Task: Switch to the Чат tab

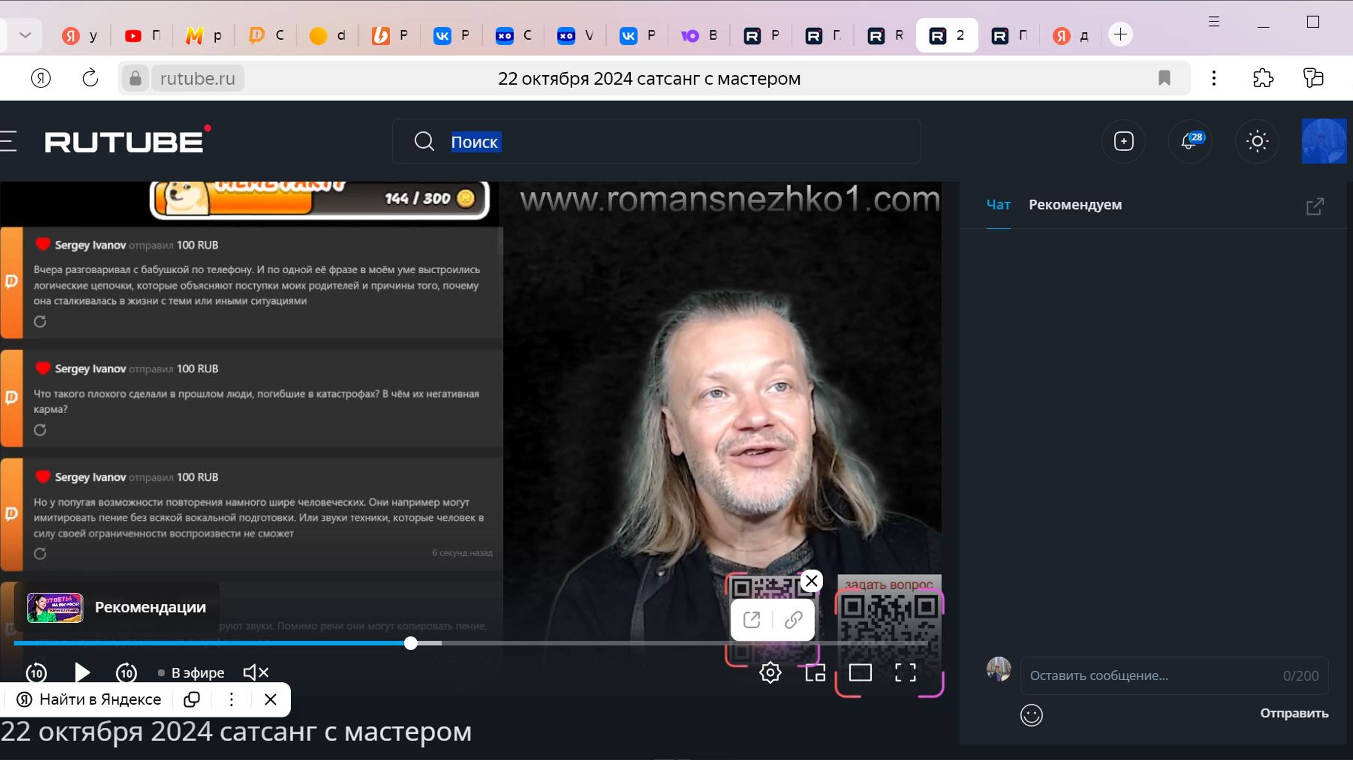Action: (x=997, y=205)
